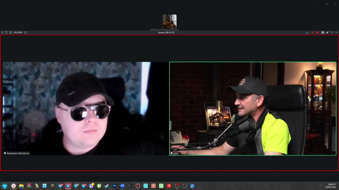The image size is (339, 190).
Task: Open Yandex Browser from the taskbar
Action: coord(14,186)
